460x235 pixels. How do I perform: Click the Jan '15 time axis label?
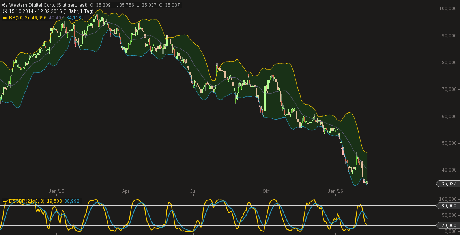[56, 191]
